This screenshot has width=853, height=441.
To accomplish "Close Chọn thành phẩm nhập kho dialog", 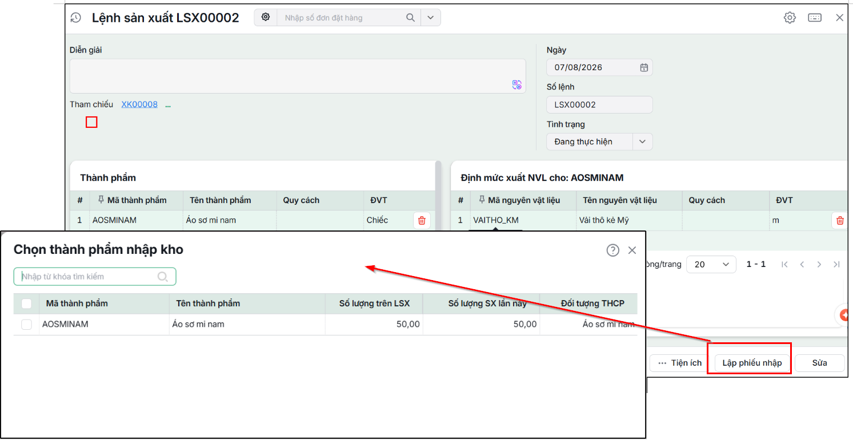I will (x=632, y=250).
